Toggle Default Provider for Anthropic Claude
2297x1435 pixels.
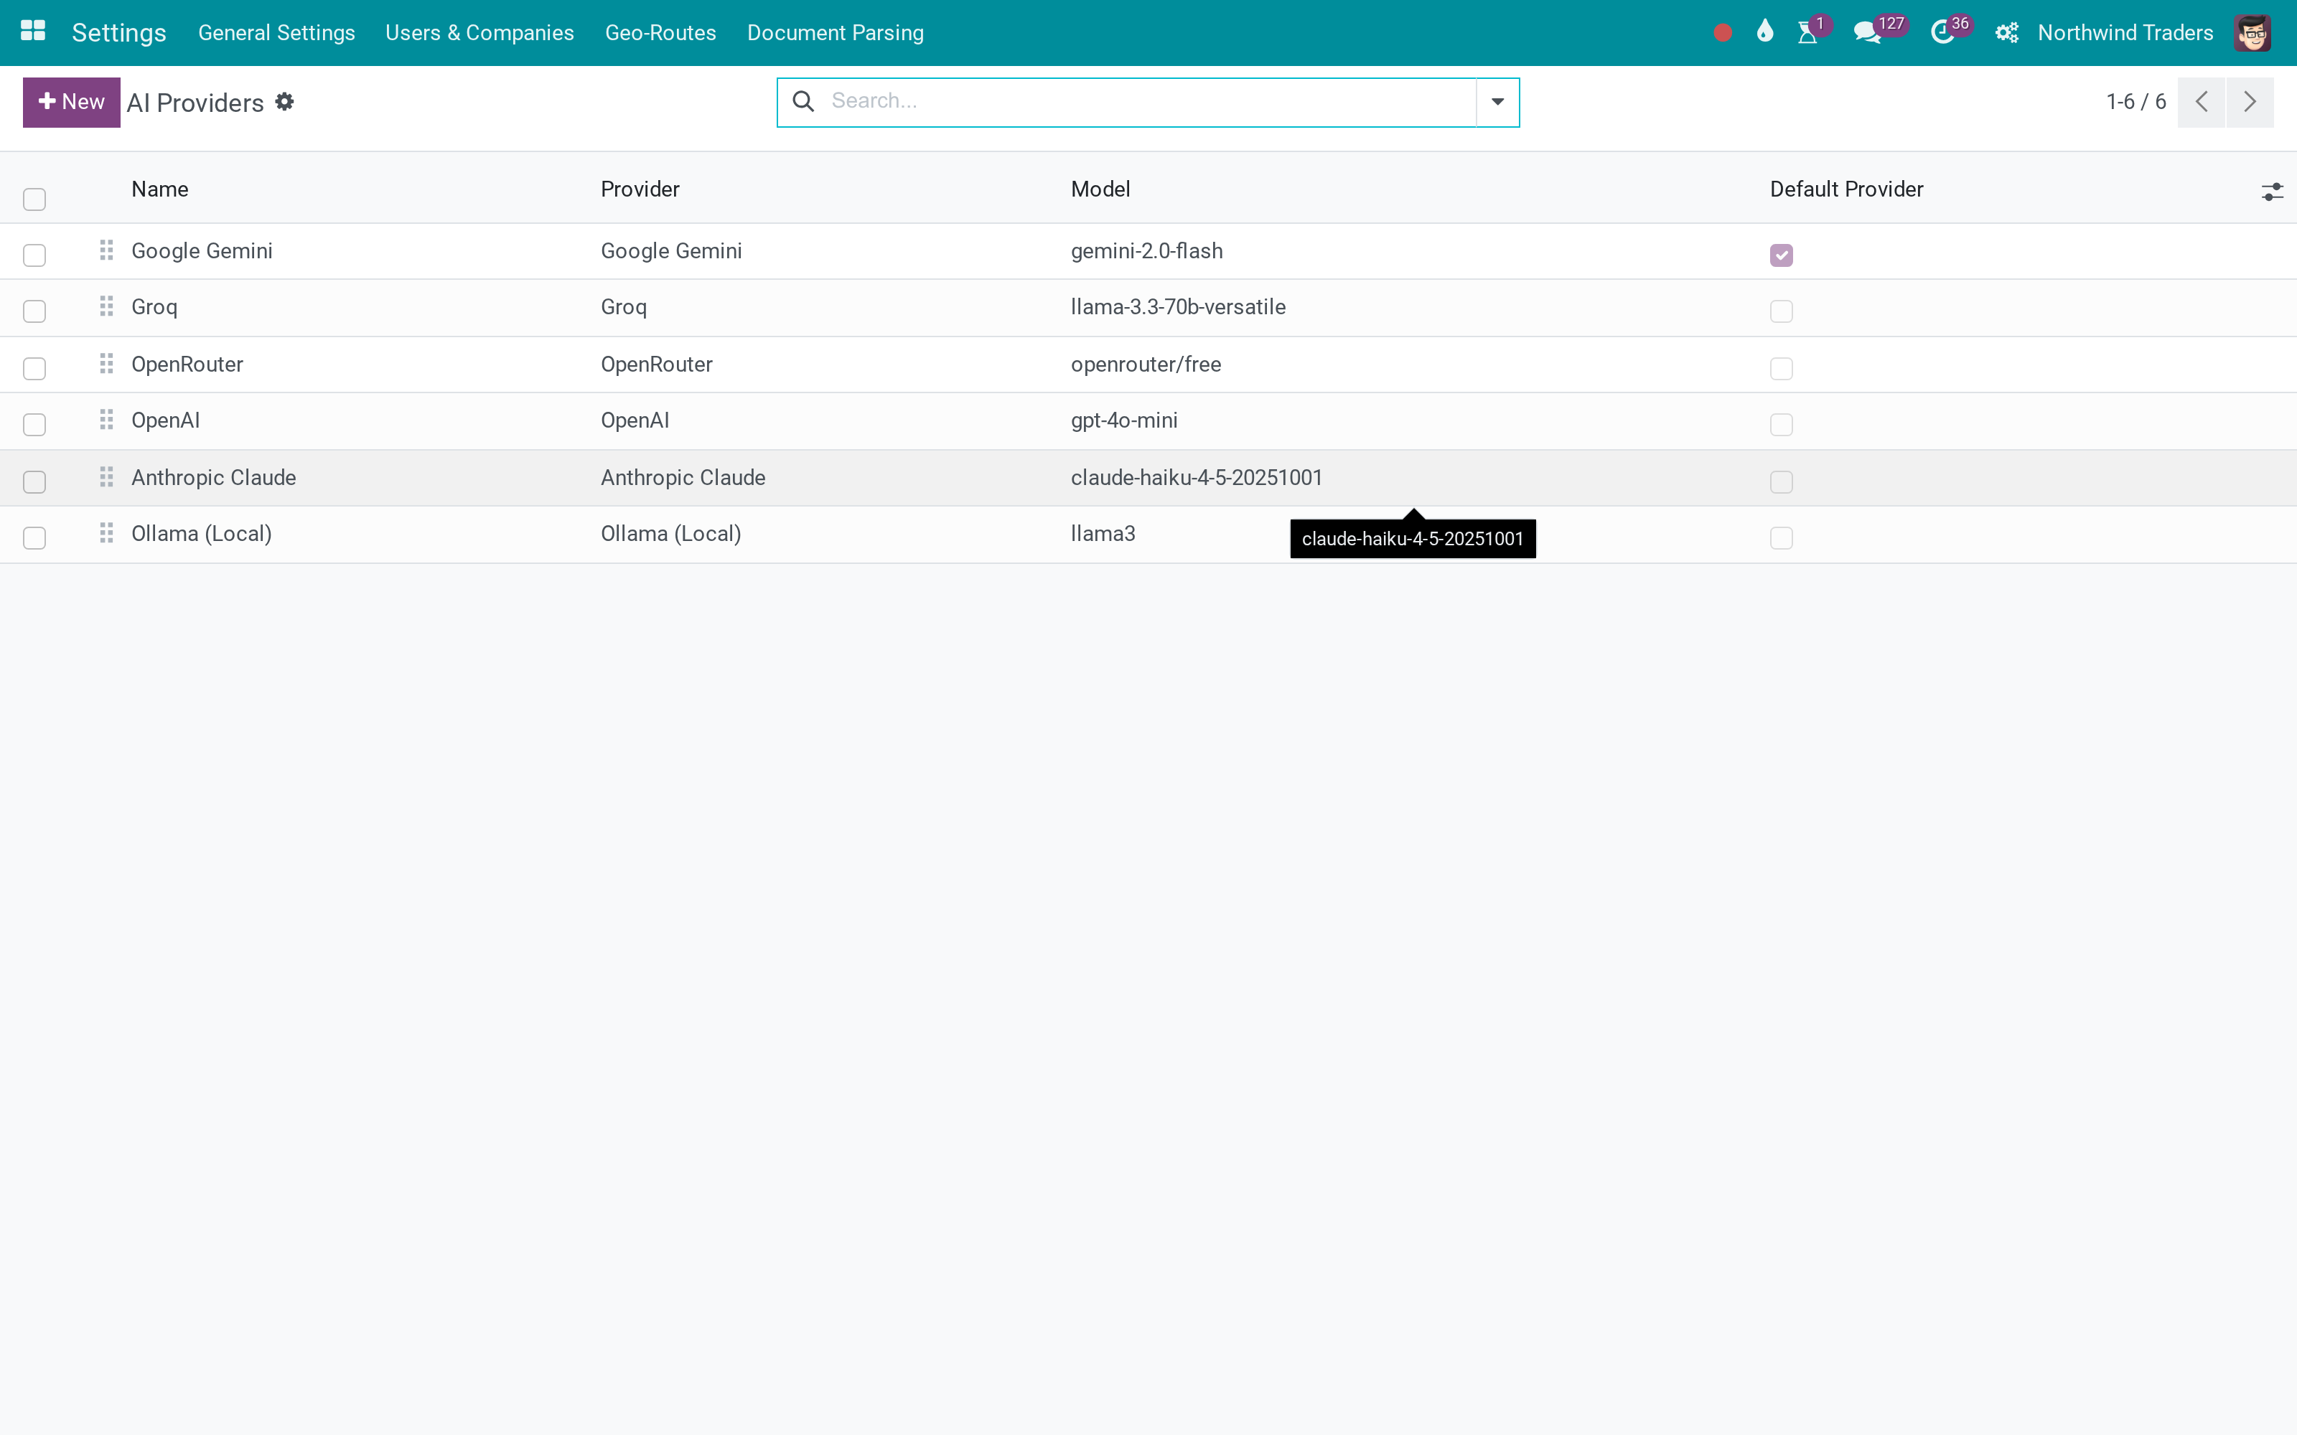point(1782,482)
